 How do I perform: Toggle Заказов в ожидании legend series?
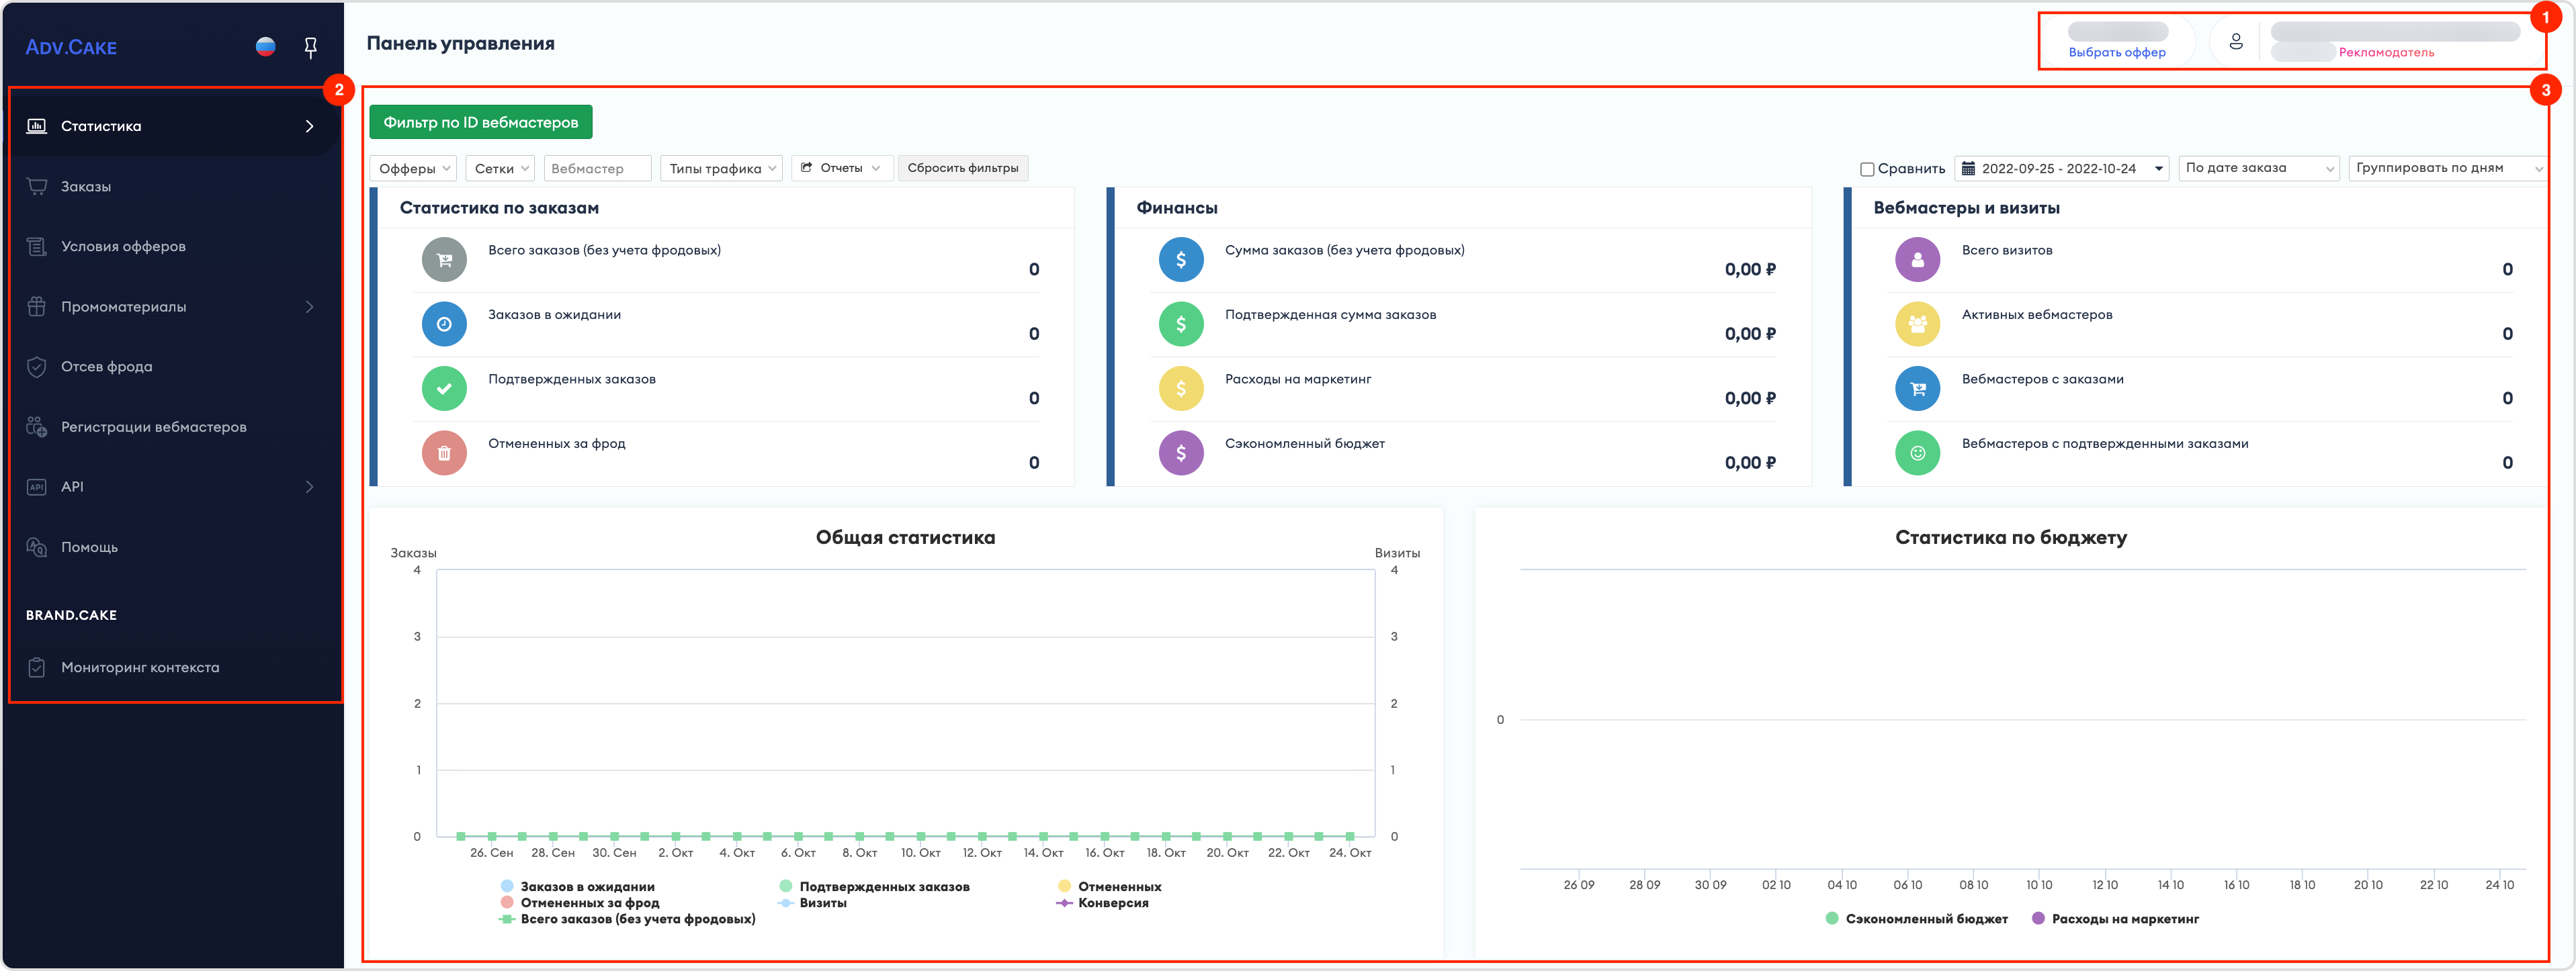[x=578, y=886]
